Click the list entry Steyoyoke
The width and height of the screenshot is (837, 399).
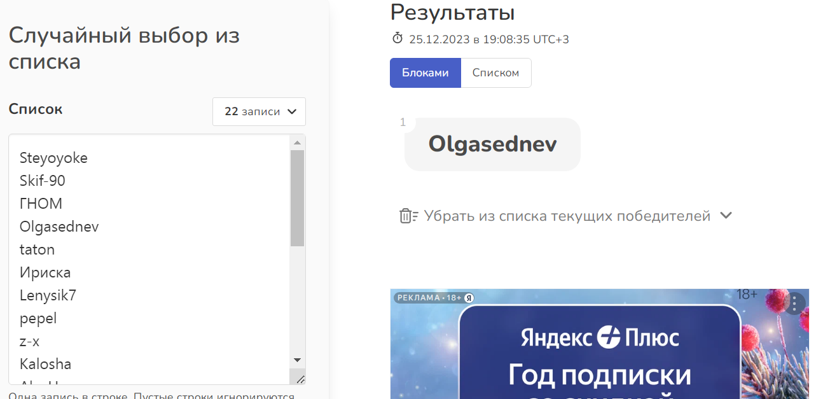53,158
